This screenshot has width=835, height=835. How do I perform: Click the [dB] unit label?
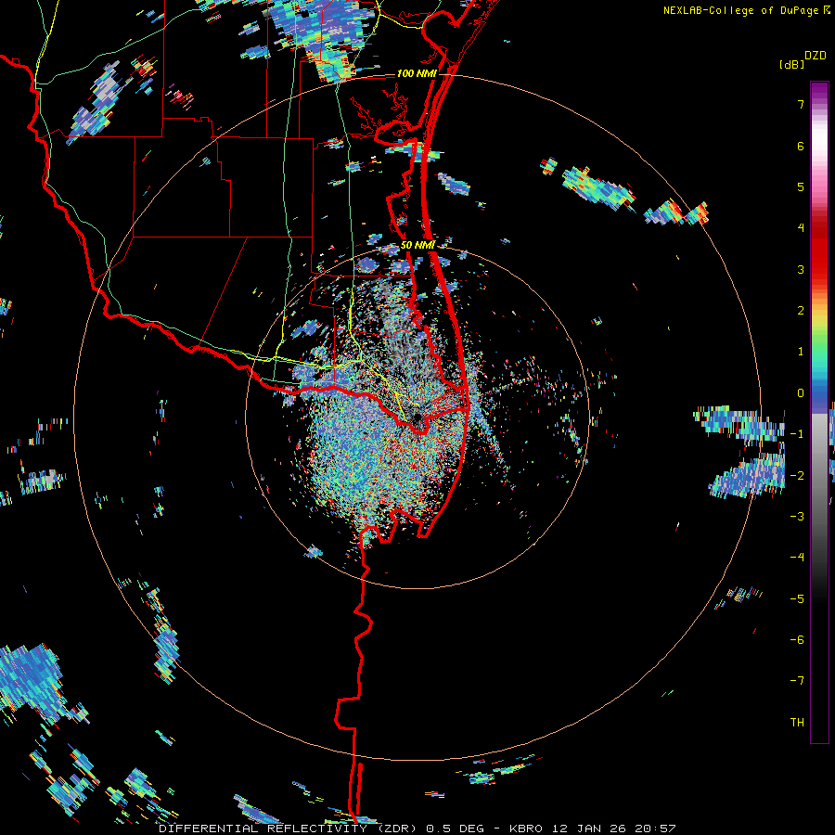791,64
